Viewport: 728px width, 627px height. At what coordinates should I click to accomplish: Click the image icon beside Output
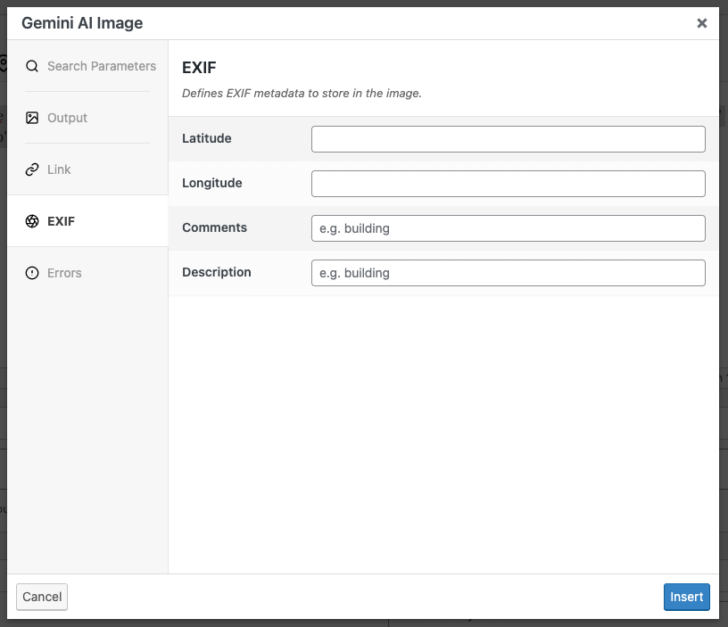point(32,118)
